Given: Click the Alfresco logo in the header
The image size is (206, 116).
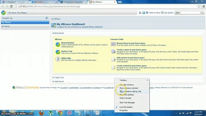Looking at the screenshot, I should click(4, 13).
